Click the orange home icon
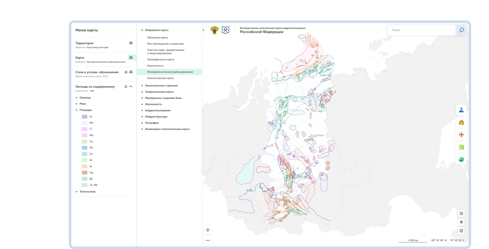The height and width of the screenshot is (249, 489). click(x=461, y=122)
